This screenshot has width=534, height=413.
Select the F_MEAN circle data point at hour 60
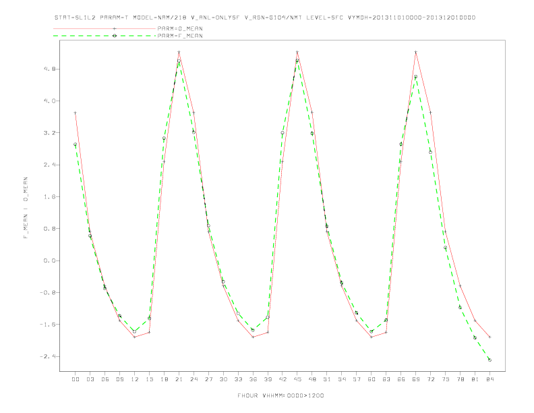point(372,331)
